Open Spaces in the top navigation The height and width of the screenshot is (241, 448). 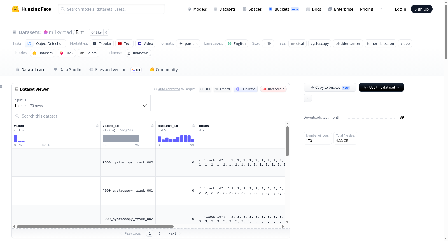252,9
